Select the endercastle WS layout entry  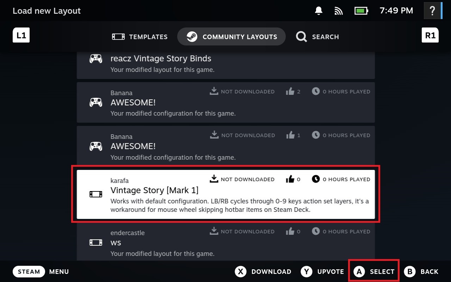point(225,243)
